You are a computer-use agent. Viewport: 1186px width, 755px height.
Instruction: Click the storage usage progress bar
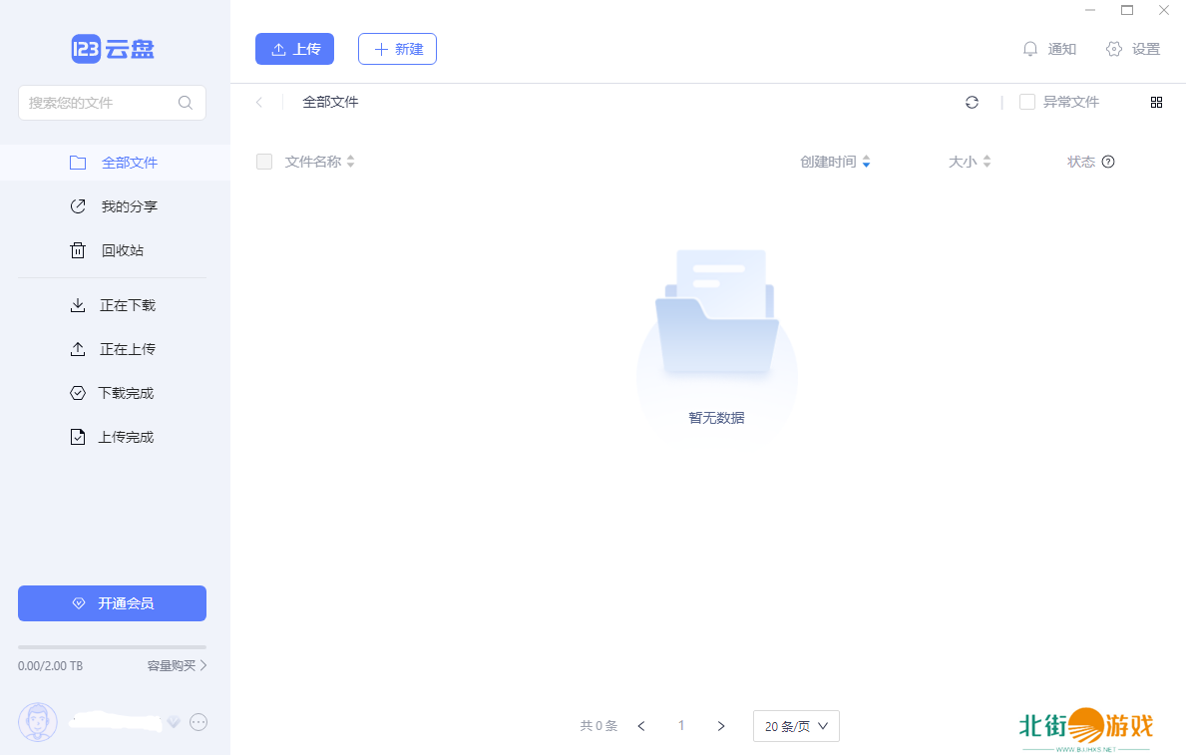(112, 647)
